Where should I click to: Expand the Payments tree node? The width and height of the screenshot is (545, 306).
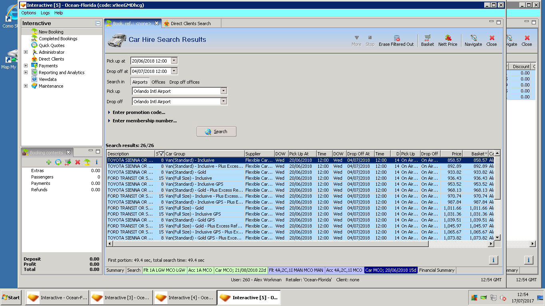pos(26,66)
